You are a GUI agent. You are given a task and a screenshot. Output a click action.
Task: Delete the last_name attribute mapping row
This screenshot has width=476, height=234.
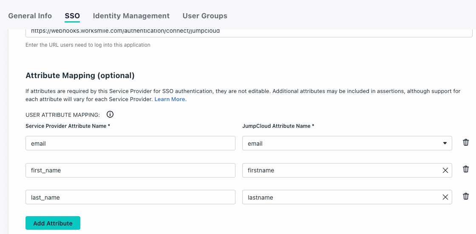point(466,196)
